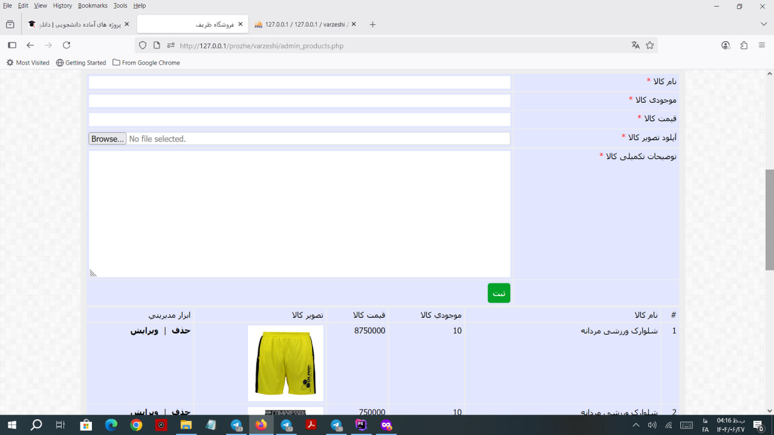The height and width of the screenshot is (435, 774).
Task: Open the Firefox View icon
Action: 10,24
